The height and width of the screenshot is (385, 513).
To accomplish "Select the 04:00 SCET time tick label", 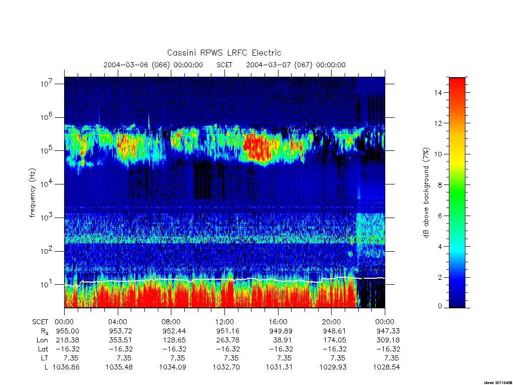I will (x=118, y=322).
